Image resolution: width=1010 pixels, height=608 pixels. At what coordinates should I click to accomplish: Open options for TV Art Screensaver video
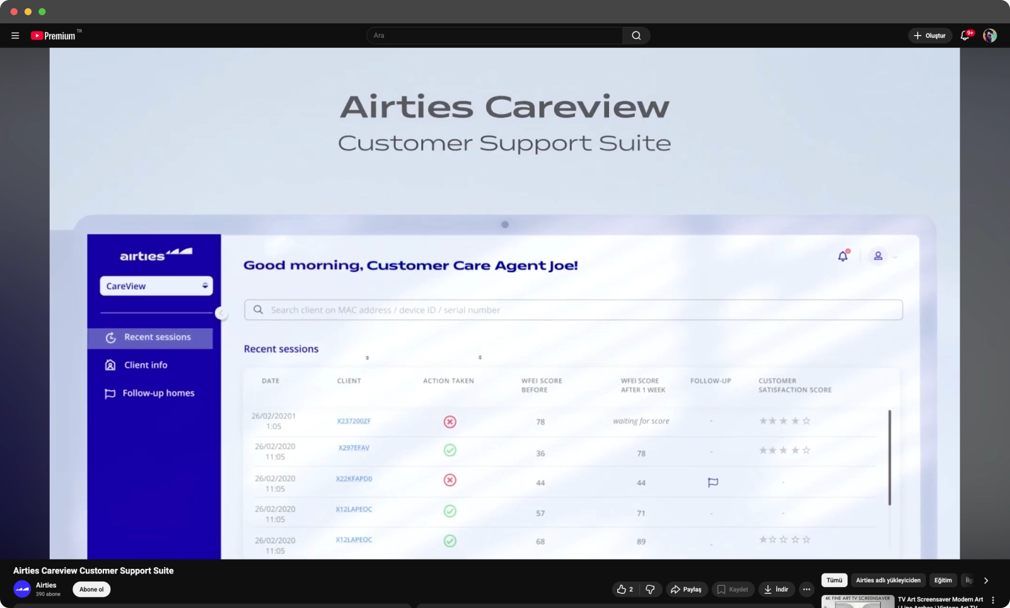pos(992,600)
